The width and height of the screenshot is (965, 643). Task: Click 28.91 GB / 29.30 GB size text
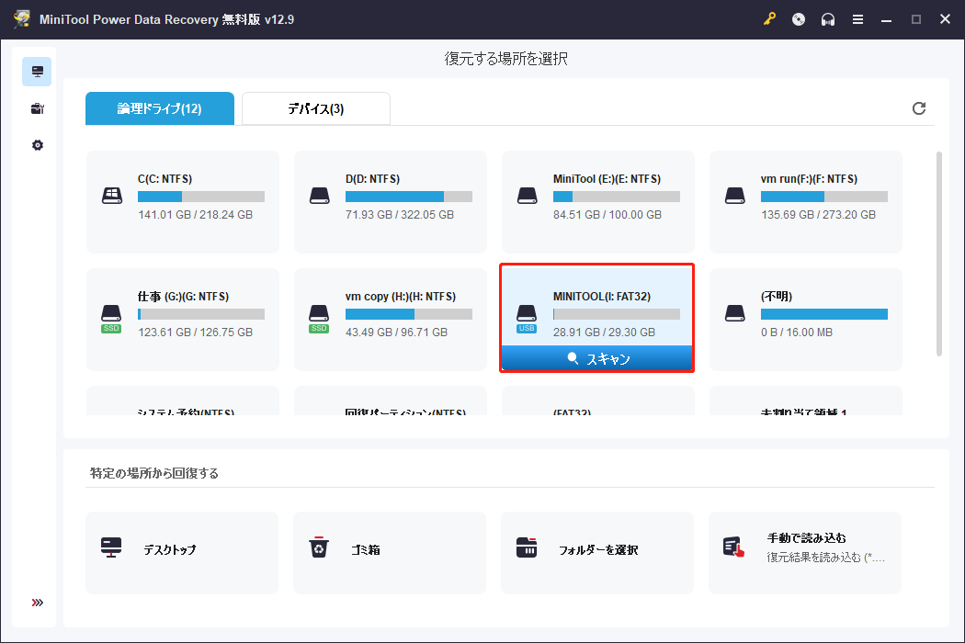pos(605,333)
